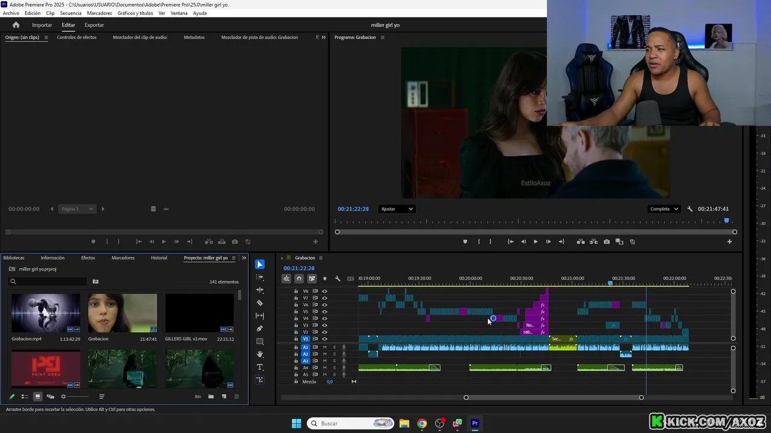This screenshot has width=771, height=433.
Task: Toggle Snap in timeline magnet button
Action: [299, 278]
